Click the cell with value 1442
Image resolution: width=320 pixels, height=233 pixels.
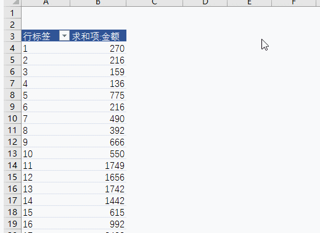point(98,200)
